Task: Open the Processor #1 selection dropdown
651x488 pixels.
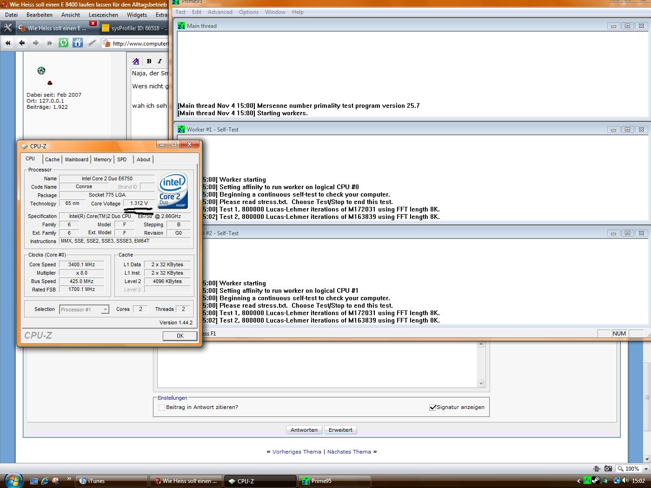Action: click(x=105, y=310)
